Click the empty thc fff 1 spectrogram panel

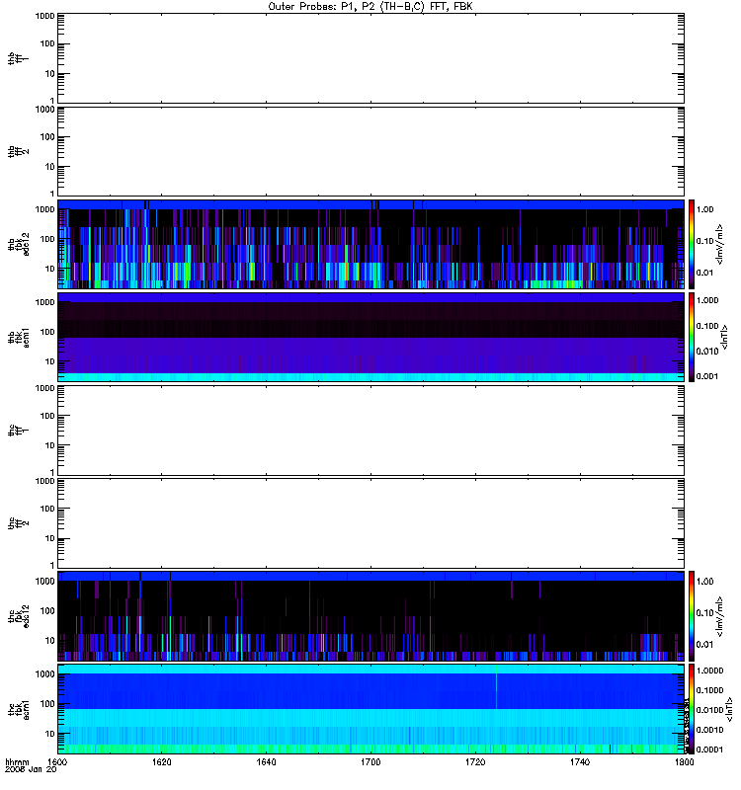371,431
